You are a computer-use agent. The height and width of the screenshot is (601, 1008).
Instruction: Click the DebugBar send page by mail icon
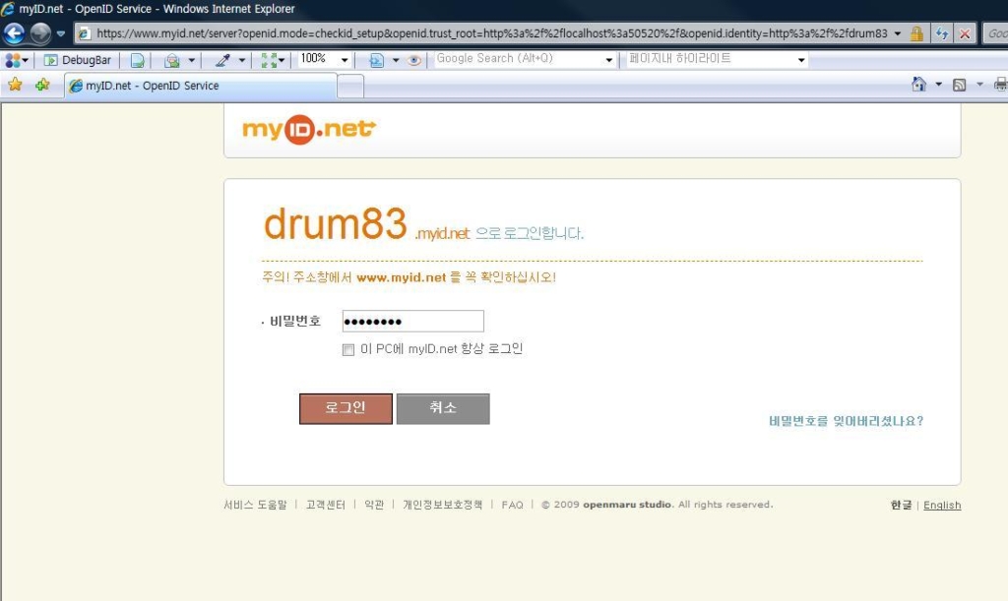tap(171, 60)
